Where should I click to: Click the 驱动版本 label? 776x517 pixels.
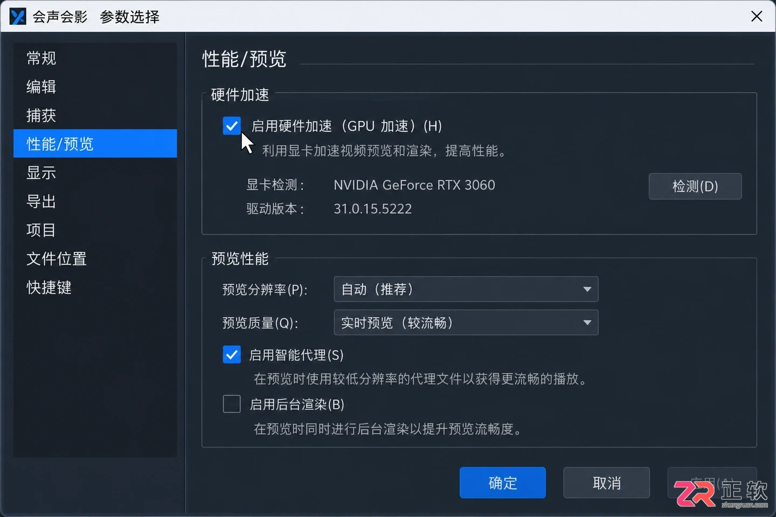click(x=275, y=209)
